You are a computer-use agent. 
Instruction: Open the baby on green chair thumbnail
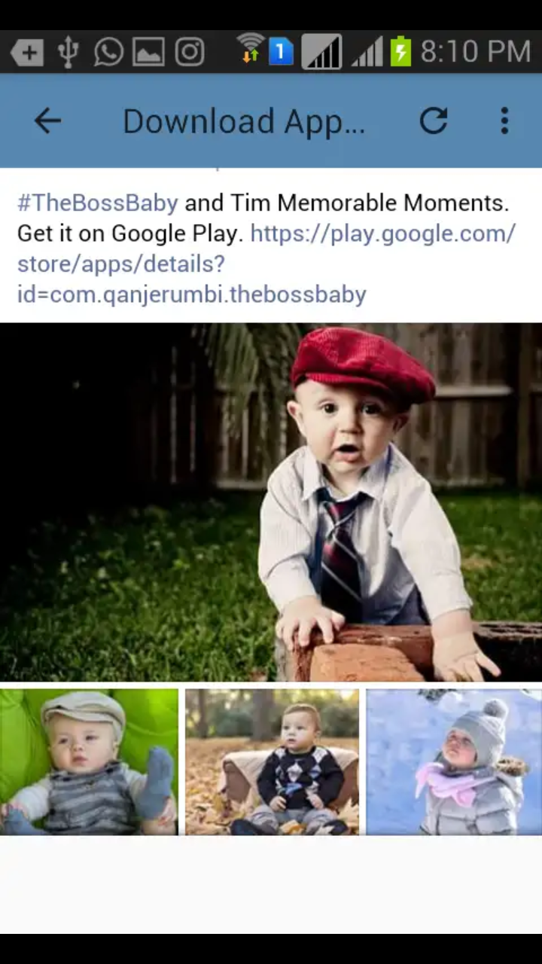(89, 761)
